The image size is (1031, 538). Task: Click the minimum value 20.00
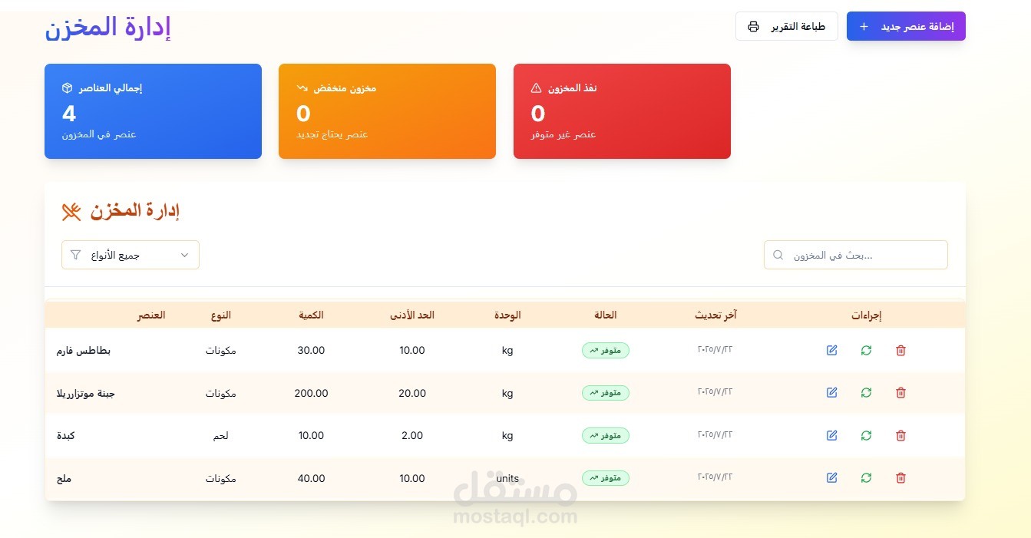click(412, 393)
